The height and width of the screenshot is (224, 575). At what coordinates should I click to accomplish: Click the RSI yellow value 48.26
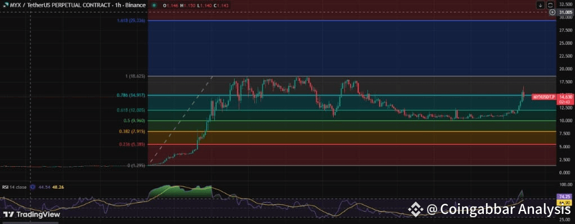tap(59, 187)
